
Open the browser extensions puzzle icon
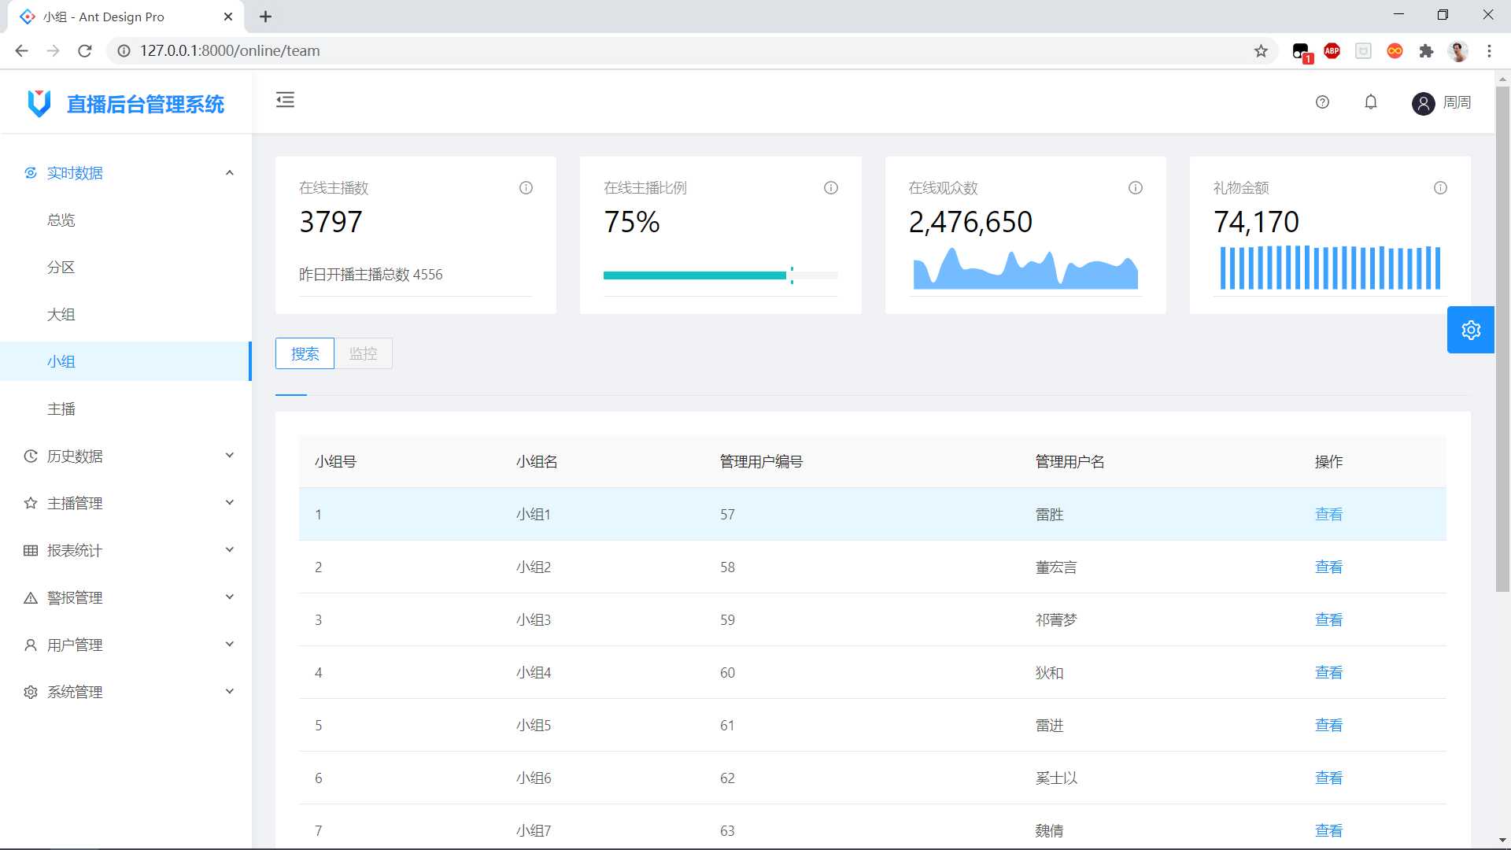click(1426, 51)
